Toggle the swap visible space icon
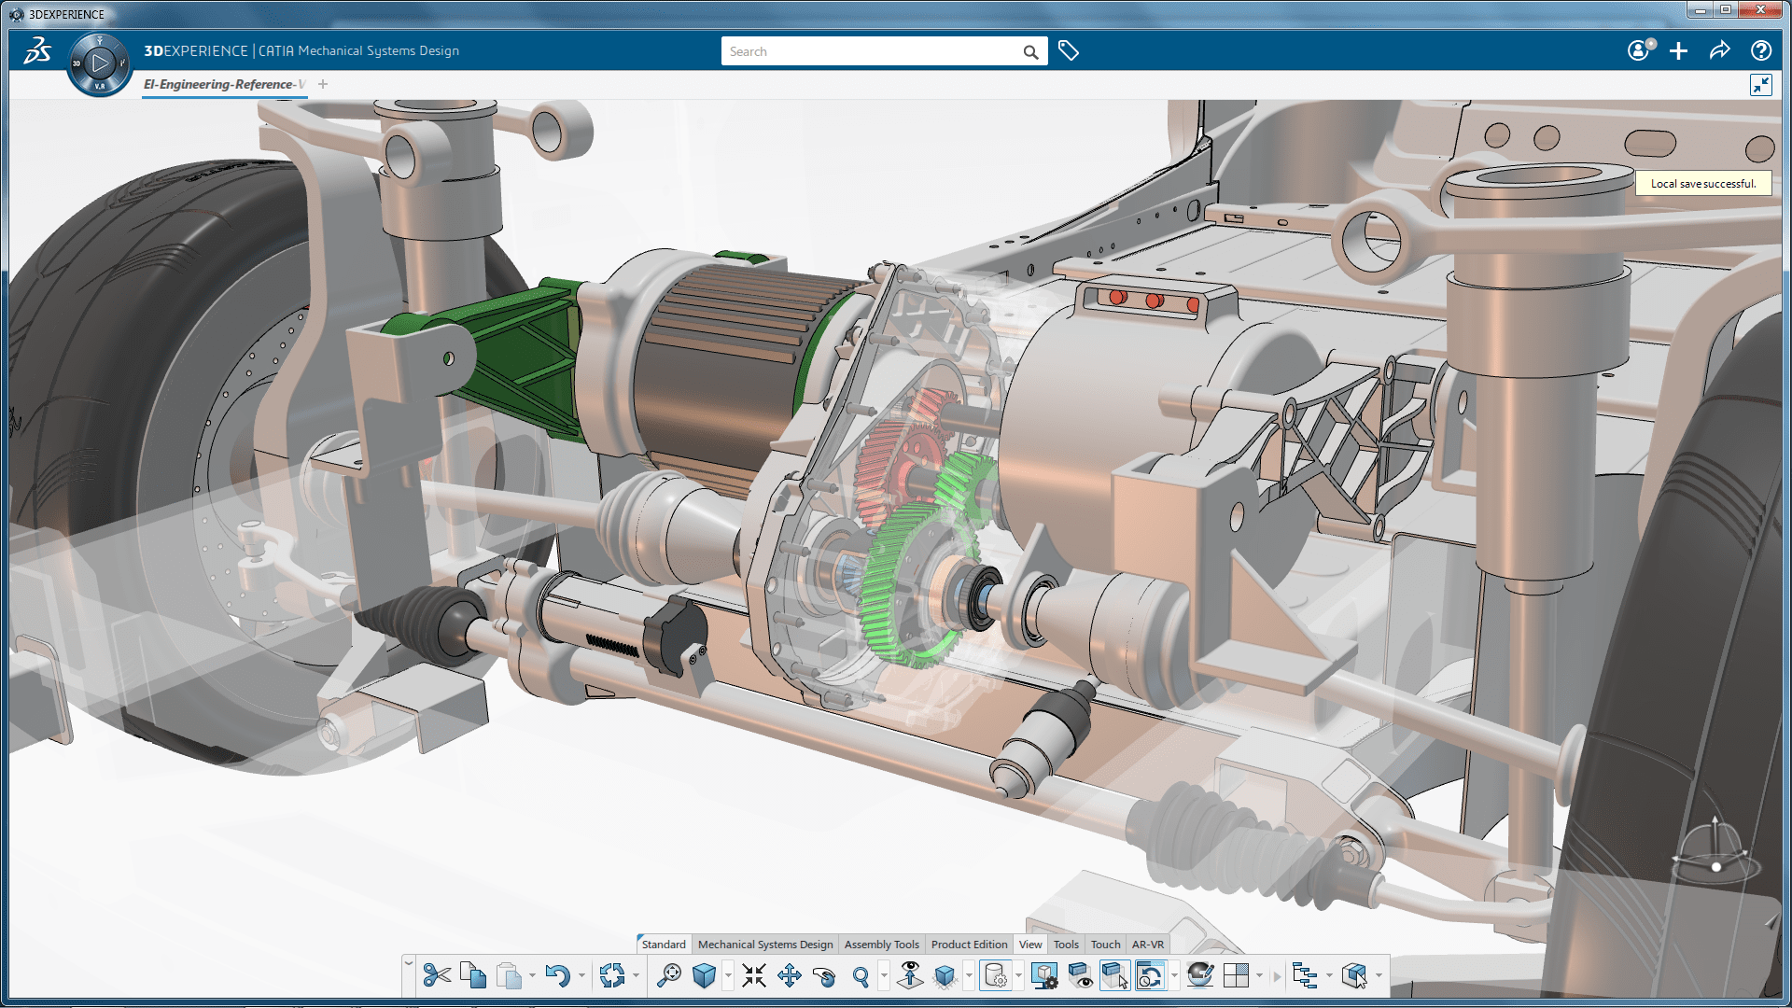Image resolution: width=1792 pixels, height=1008 pixels. (1114, 975)
